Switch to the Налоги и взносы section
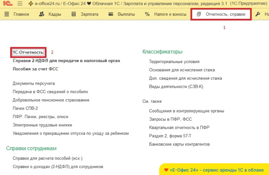 coord(170,14)
